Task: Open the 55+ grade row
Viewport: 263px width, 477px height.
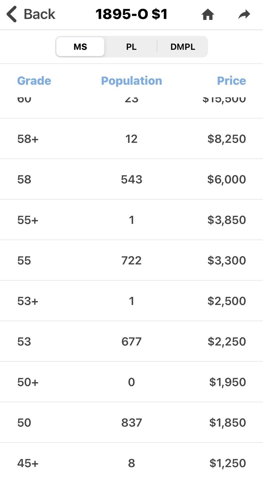Action: click(131, 220)
